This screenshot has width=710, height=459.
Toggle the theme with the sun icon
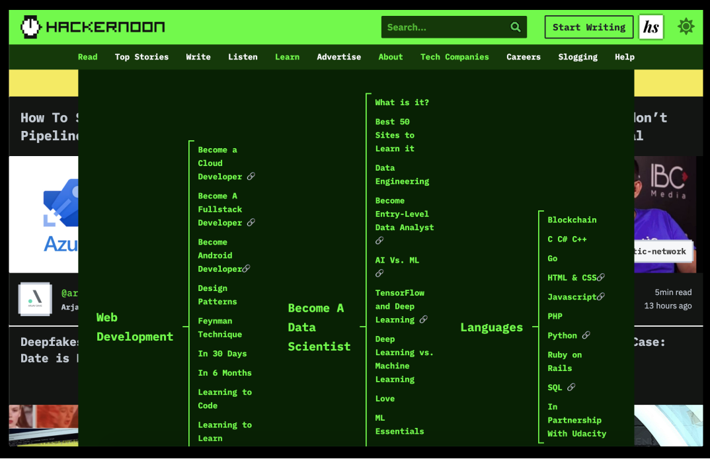pyautogui.click(x=686, y=26)
